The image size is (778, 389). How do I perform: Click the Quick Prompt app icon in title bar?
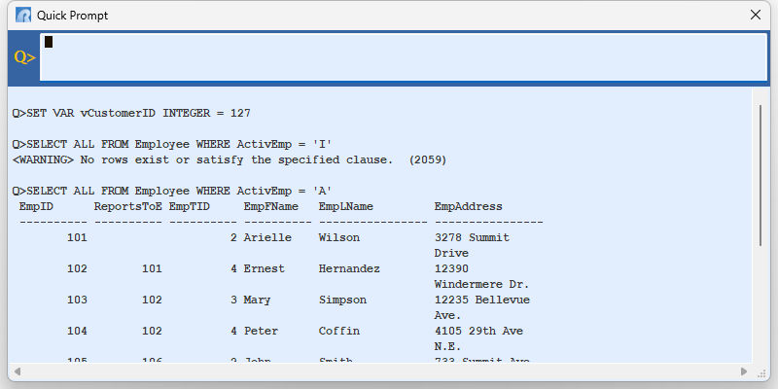click(x=23, y=16)
